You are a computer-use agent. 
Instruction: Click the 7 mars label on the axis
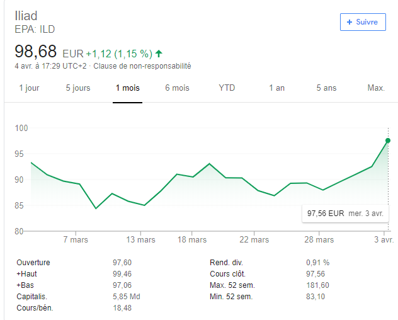[75, 240]
